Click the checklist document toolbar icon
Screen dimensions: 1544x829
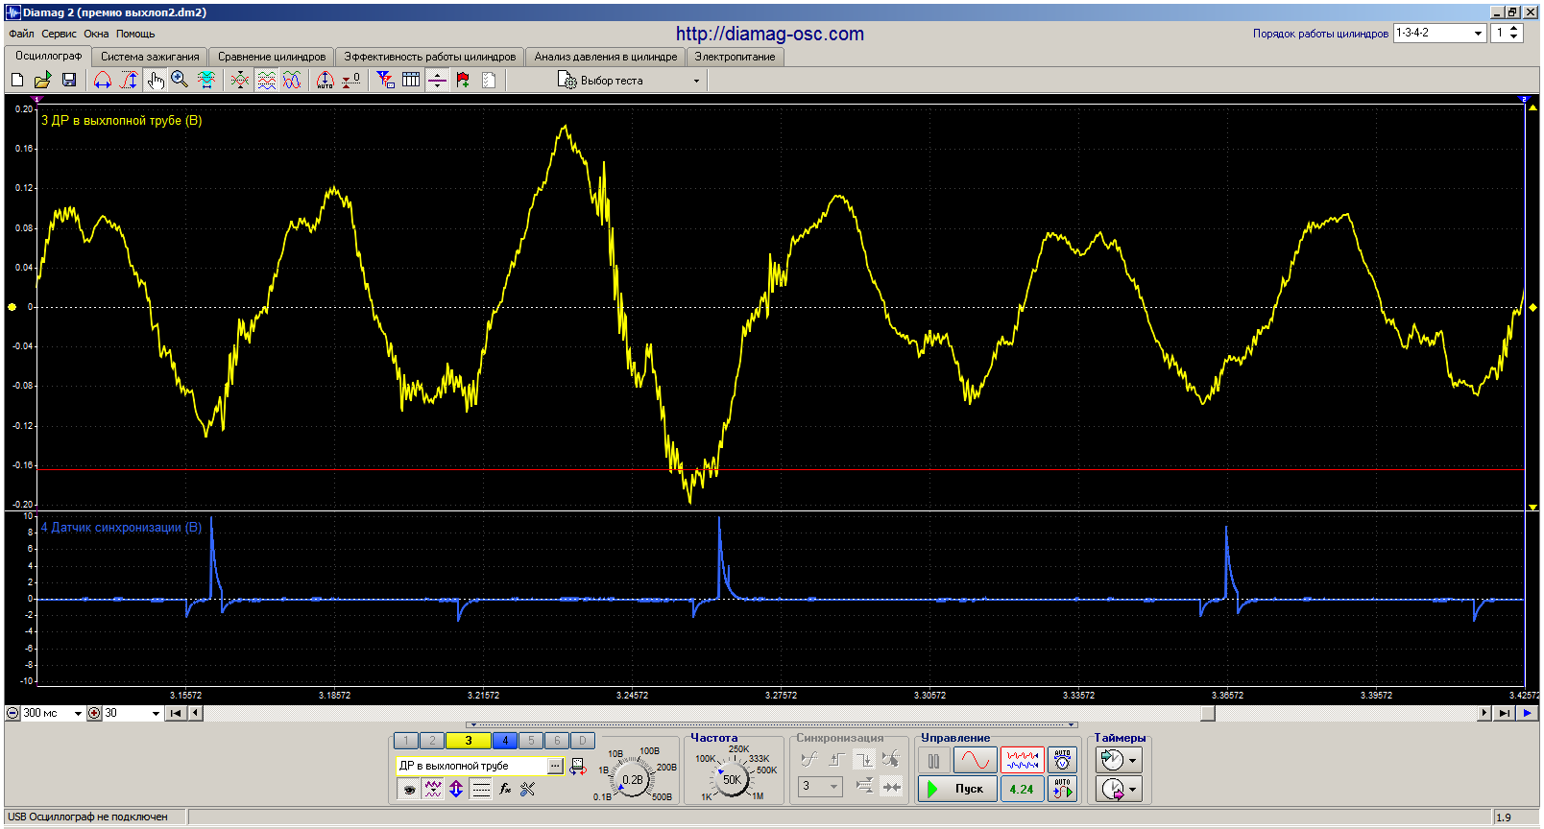pyautogui.click(x=489, y=81)
